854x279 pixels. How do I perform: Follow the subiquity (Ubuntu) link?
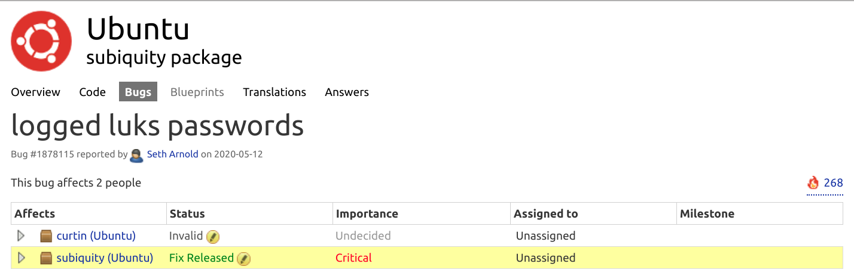pos(105,258)
